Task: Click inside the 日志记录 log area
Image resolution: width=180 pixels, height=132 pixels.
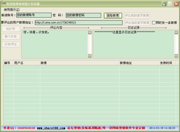Action: pyautogui.click(x=134, y=44)
